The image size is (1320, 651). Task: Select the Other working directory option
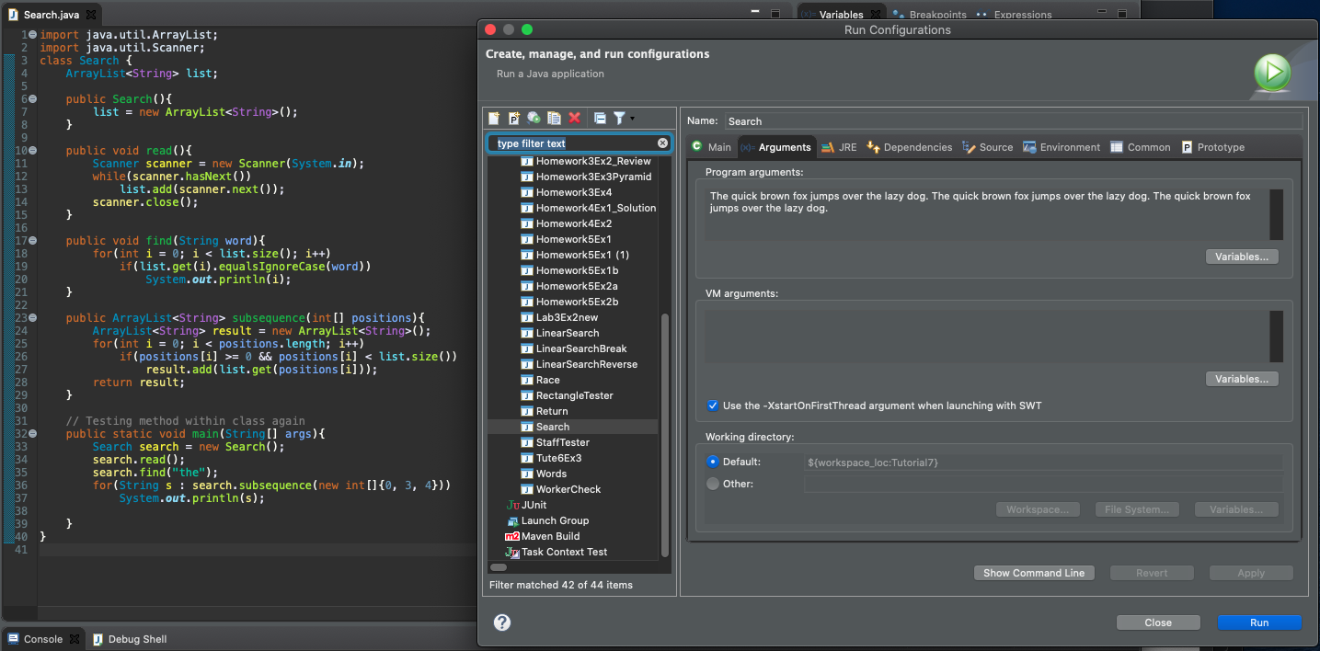[713, 484]
